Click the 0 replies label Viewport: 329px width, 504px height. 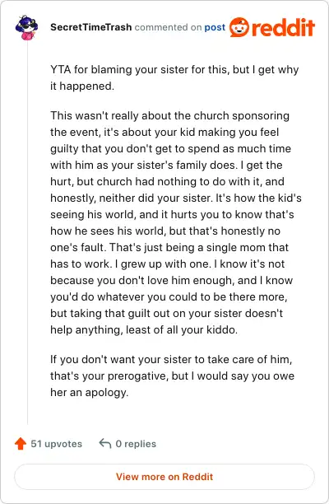[136, 444]
